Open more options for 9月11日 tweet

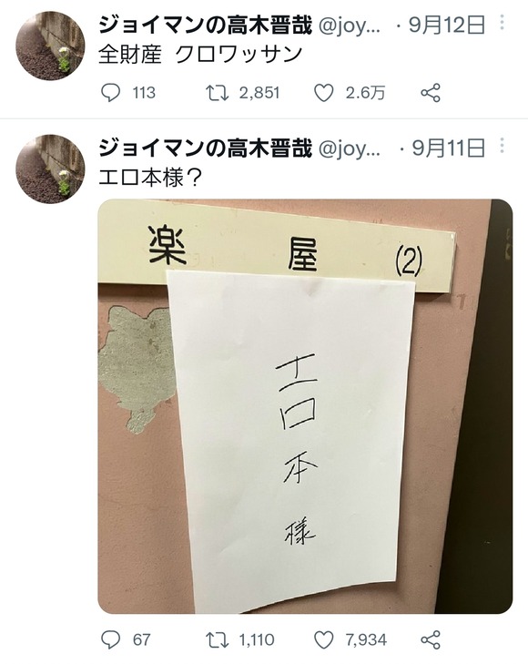point(502,145)
